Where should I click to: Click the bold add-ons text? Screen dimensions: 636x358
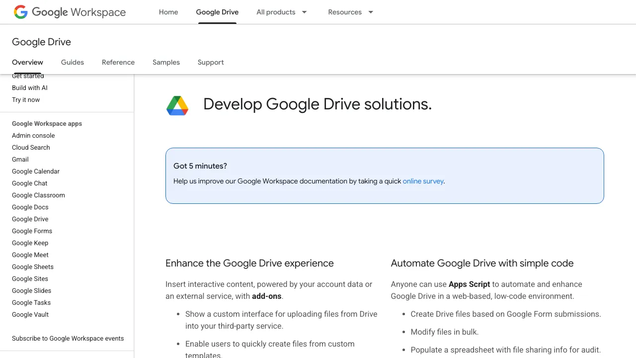(x=267, y=296)
